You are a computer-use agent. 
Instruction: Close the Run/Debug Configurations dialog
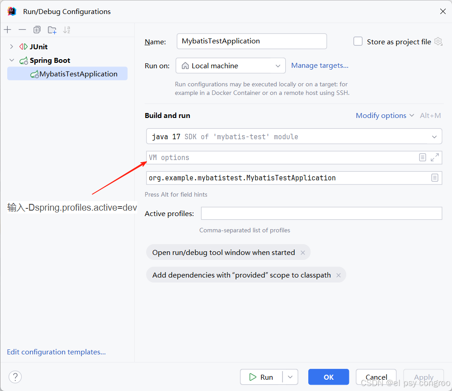pos(443,11)
